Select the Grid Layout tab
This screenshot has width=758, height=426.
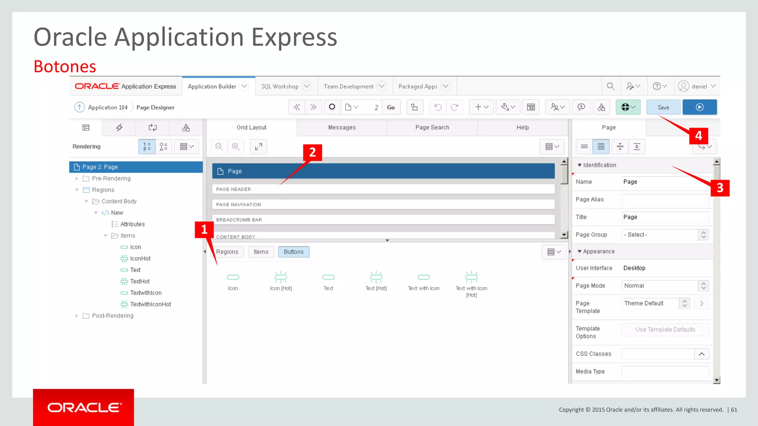251,127
